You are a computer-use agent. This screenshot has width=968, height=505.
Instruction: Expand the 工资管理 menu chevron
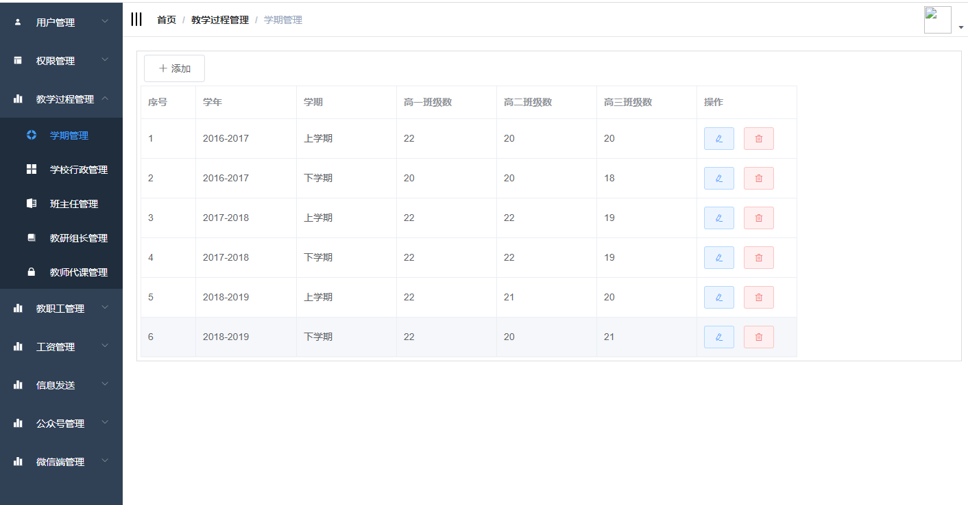[x=105, y=346]
